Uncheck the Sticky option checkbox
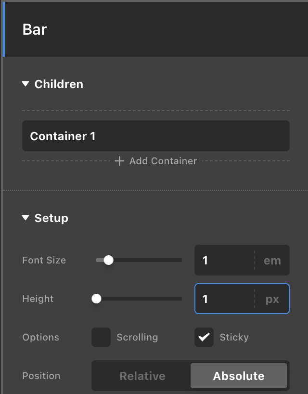308x394 pixels. coord(204,337)
